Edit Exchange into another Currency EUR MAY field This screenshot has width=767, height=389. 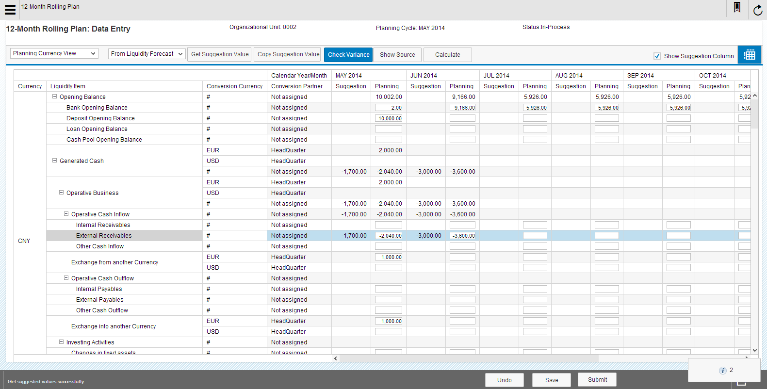click(389, 321)
